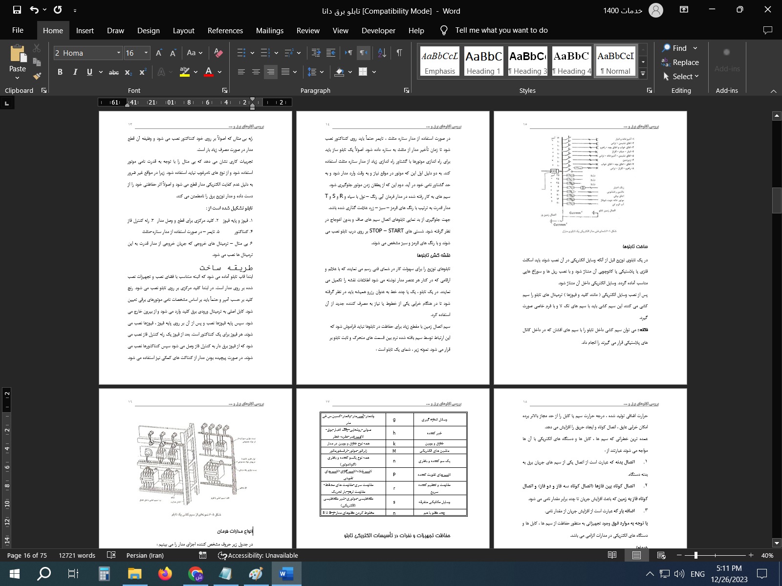Viewport: 782px width, 586px height.
Task: Click the Save icon in title bar
Action: click(17, 10)
